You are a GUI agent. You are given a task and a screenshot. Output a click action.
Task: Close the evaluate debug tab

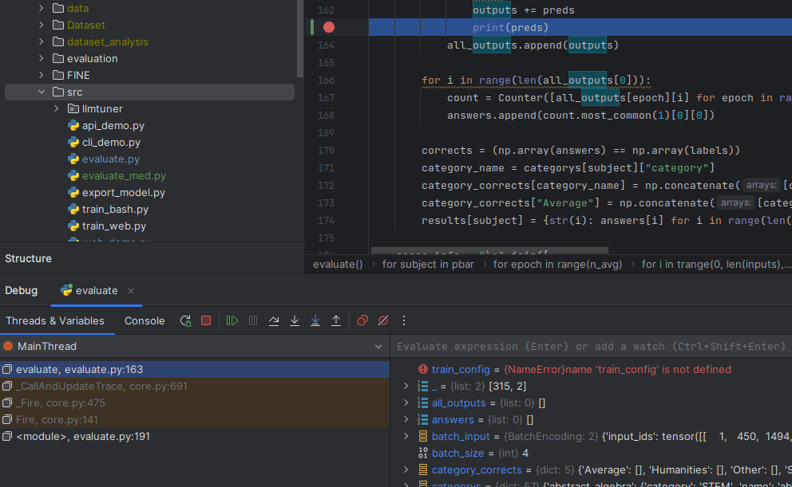point(131,291)
